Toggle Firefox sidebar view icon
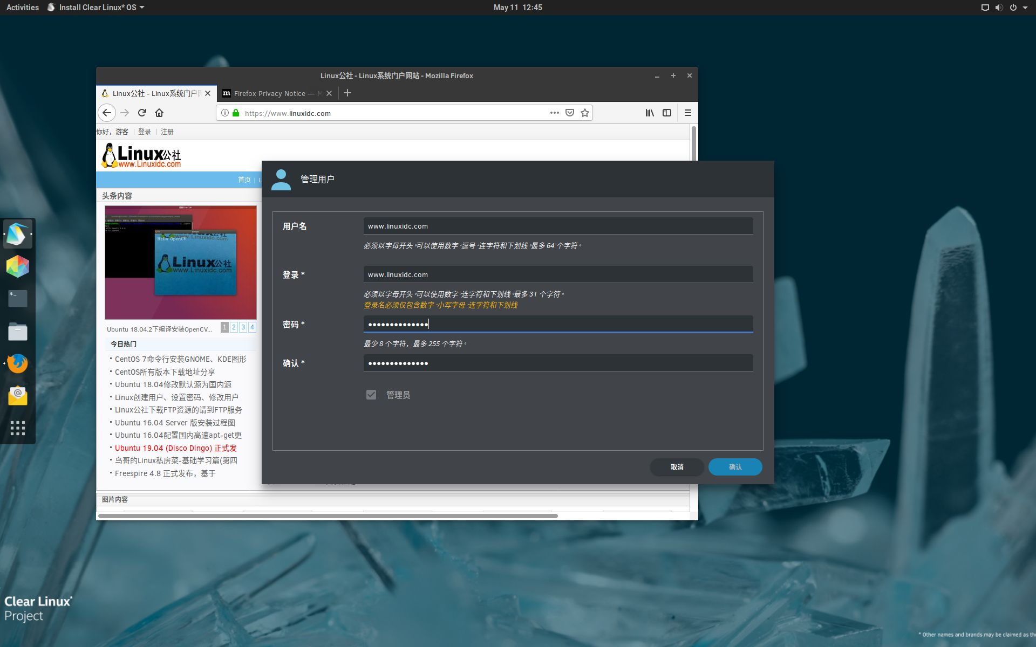 pyautogui.click(x=667, y=113)
